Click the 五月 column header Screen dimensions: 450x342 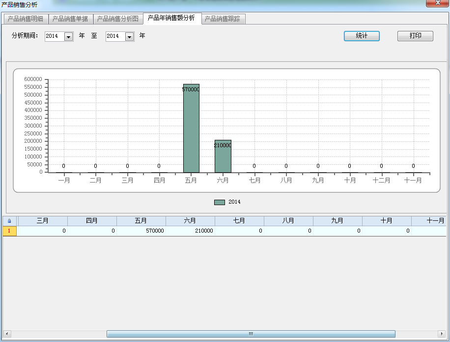[141, 221]
